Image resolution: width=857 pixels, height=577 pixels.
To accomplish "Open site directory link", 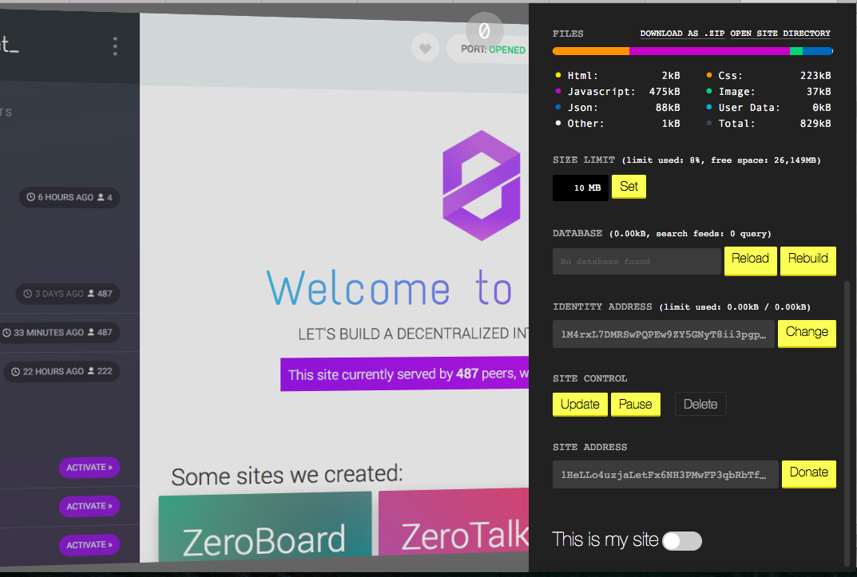I will click(x=780, y=34).
